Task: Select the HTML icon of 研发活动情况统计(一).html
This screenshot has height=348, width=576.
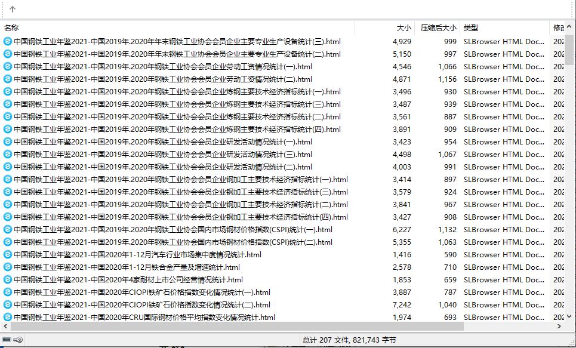Action: coord(7,141)
